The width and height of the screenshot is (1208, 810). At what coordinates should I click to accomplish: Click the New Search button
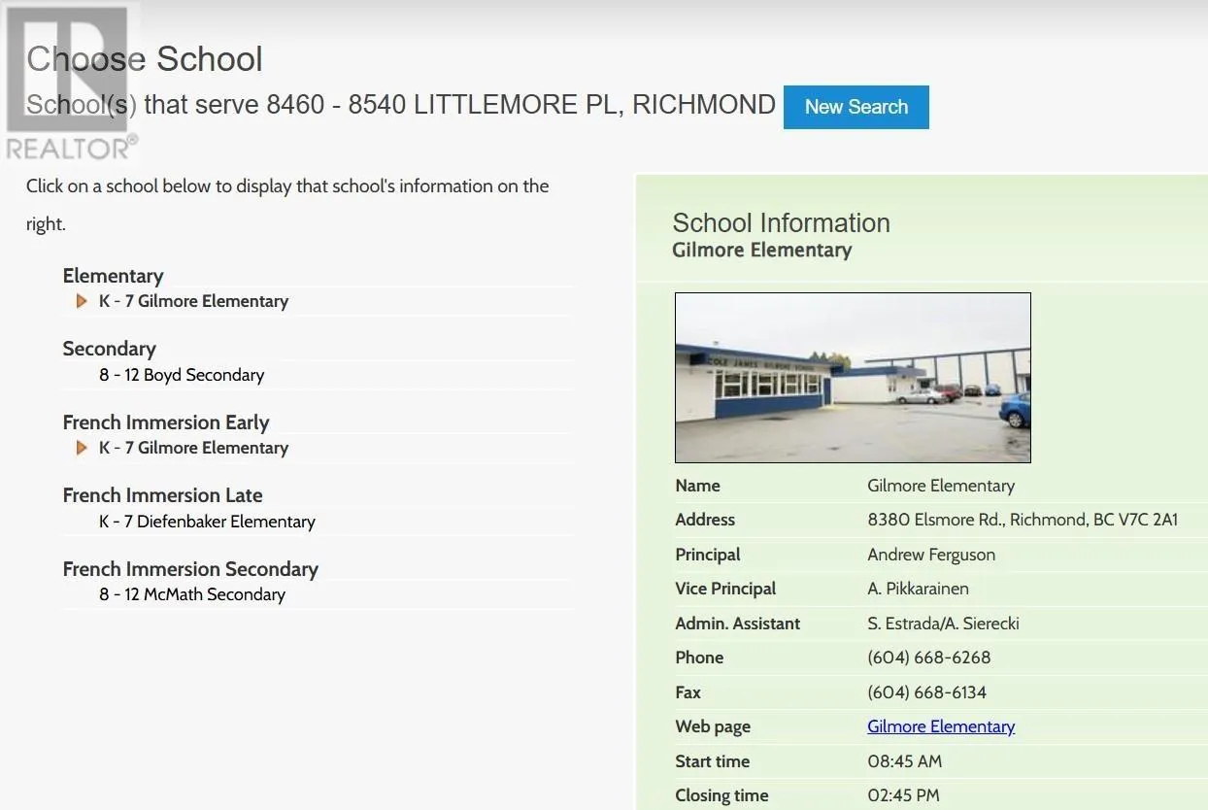(x=856, y=107)
